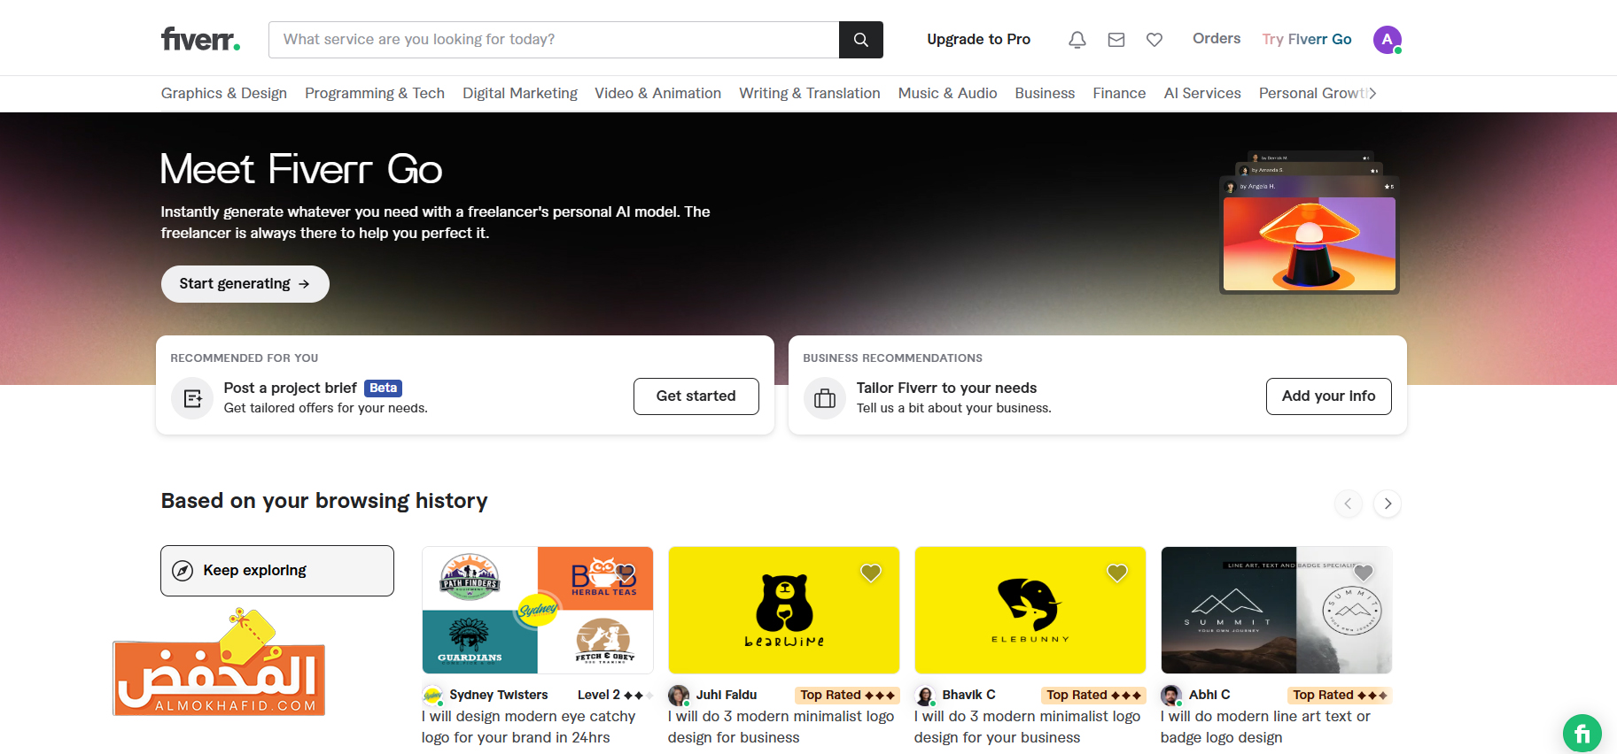Open the favorites heart icon in header
This screenshot has height=754, width=1617.
click(1154, 40)
